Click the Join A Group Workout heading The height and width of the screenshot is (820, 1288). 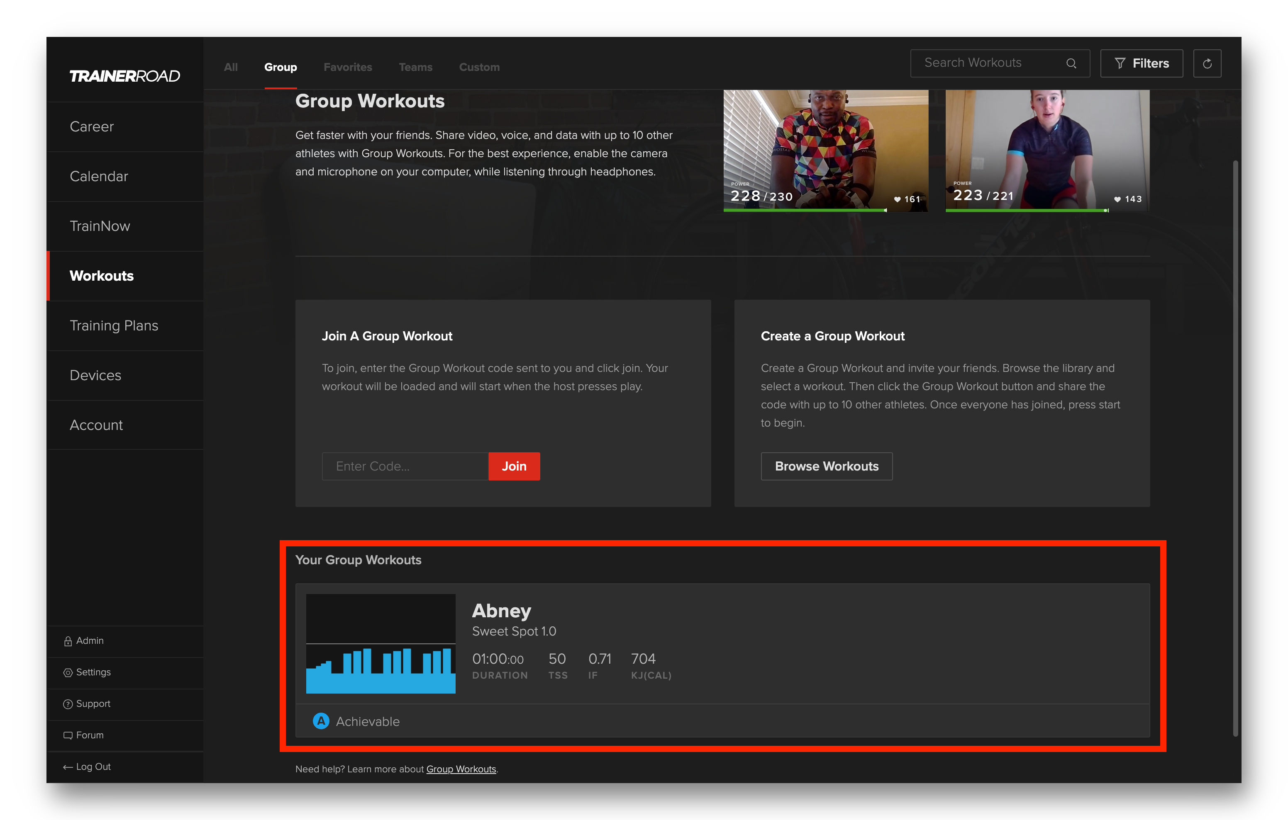click(x=387, y=336)
